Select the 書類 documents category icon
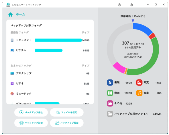 pos(110,83)
